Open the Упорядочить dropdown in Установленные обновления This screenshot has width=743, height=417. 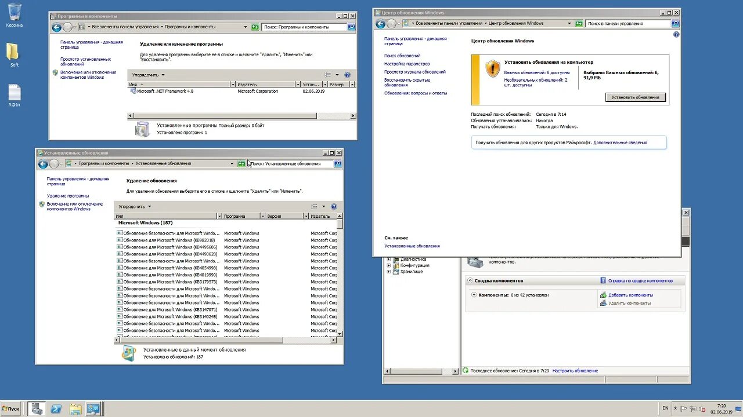(135, 207)
